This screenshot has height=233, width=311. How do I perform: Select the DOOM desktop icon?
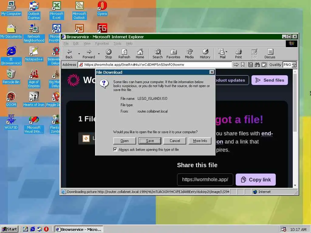[11, 100]
